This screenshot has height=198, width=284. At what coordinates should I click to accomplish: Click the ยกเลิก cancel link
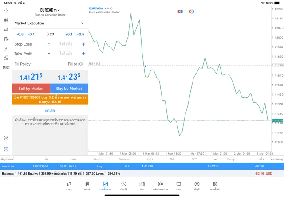(50, 110)
